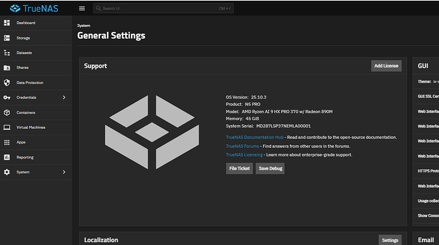Expand the Credentials submenu chevron
This screenshot has height=245, width=439.
click(x=64, y=98)
